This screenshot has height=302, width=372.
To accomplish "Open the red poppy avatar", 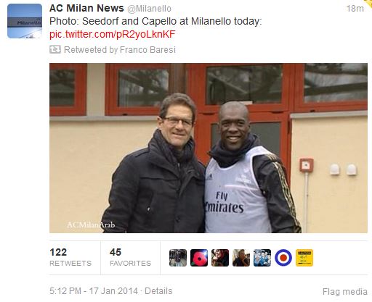I will click(199, 258).
